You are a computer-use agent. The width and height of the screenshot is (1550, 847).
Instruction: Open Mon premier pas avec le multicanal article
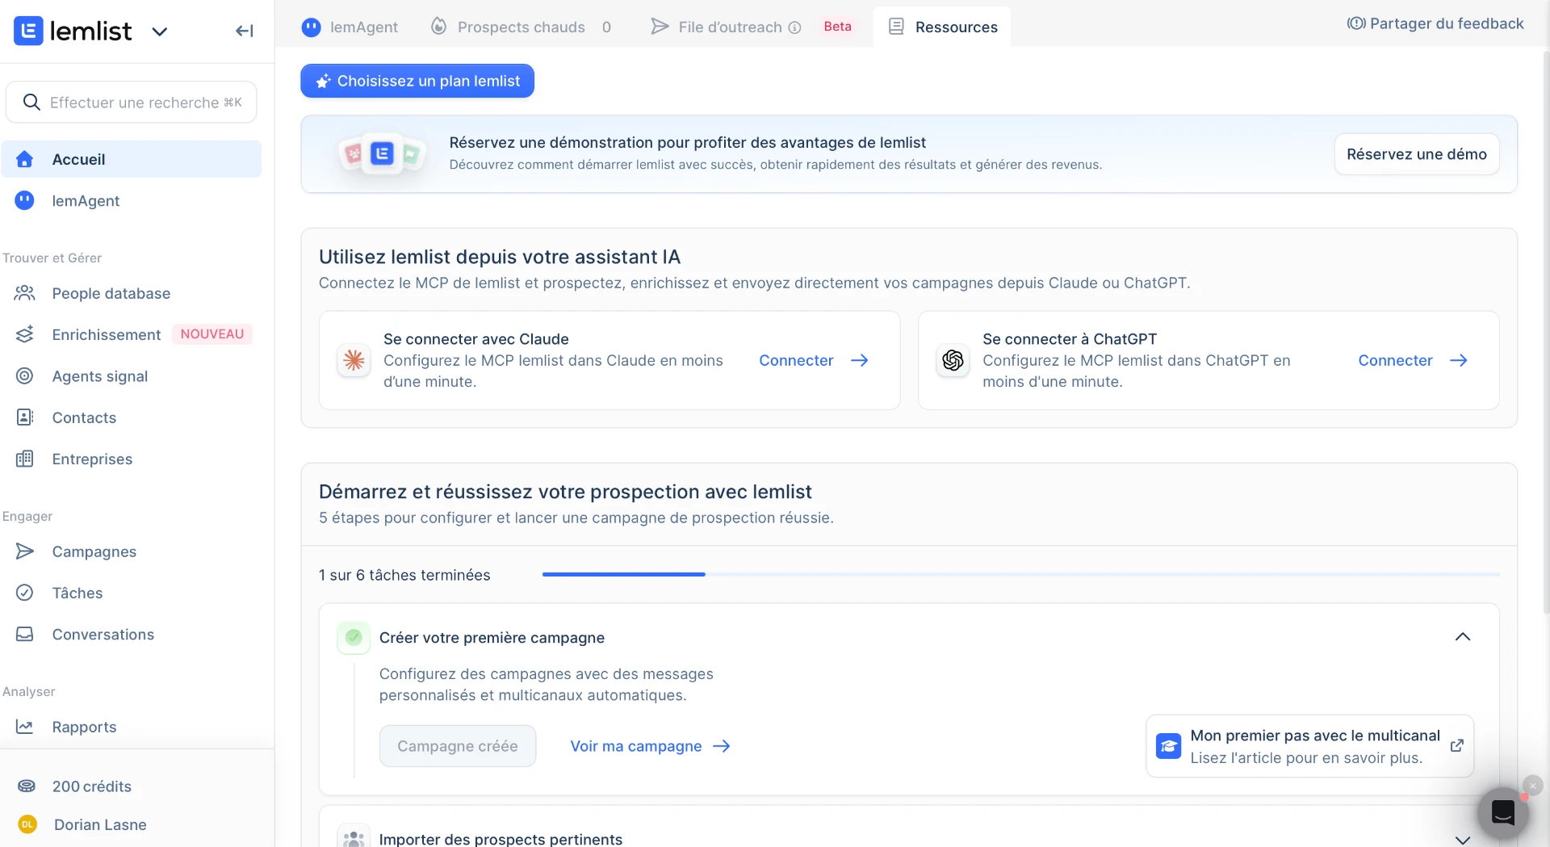1309,746
